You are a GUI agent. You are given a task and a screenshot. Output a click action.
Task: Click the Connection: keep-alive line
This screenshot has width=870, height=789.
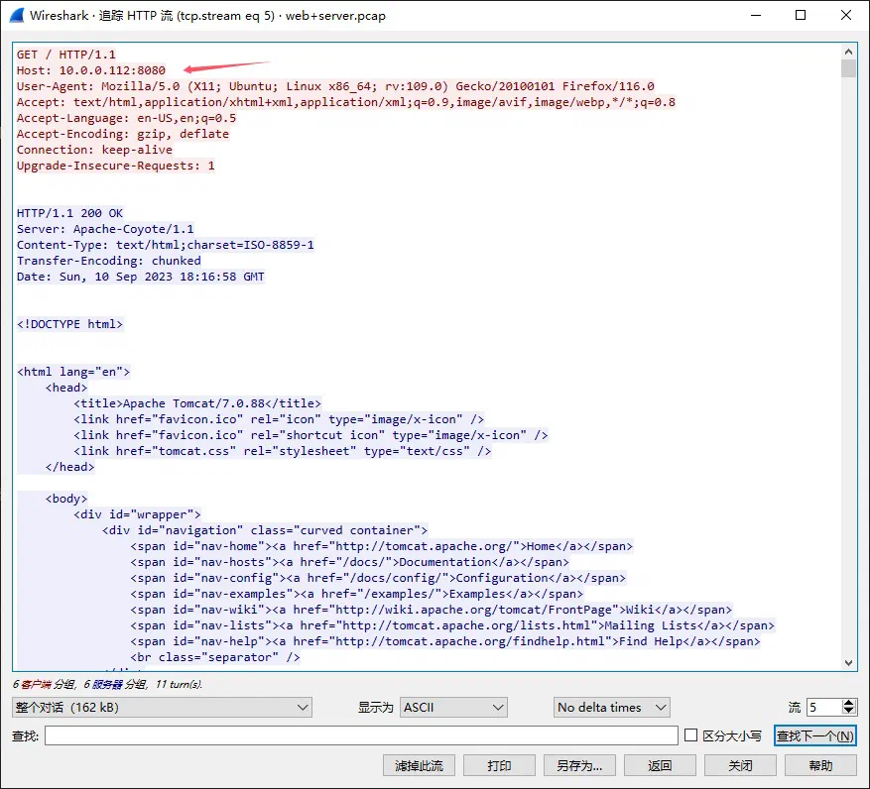[94, 150]
